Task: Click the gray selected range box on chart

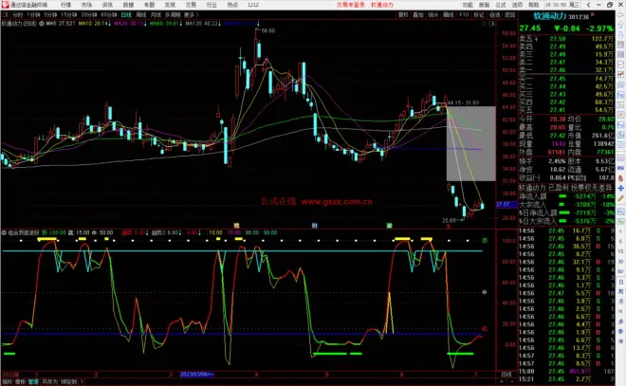Action: point(469,144)
